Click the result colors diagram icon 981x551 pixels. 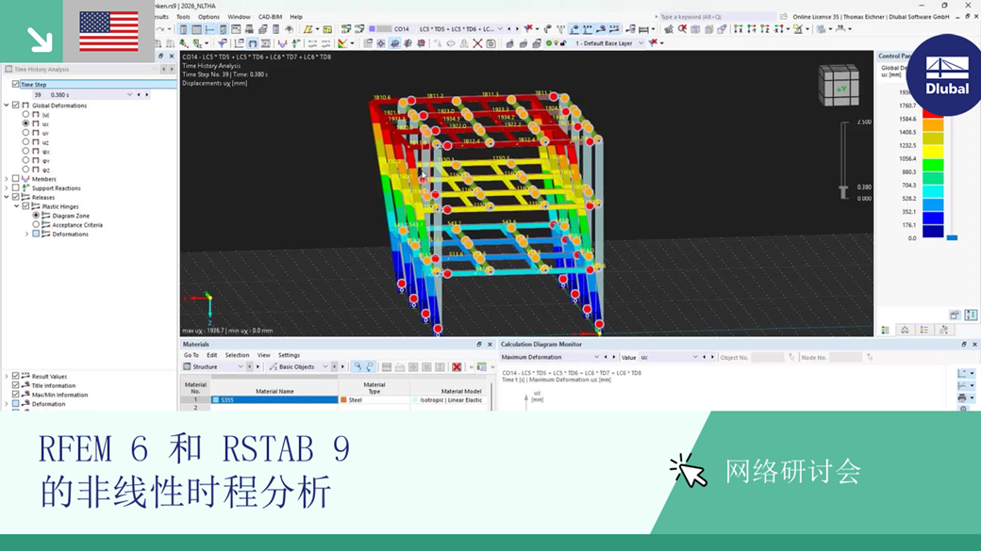[342, 43]
